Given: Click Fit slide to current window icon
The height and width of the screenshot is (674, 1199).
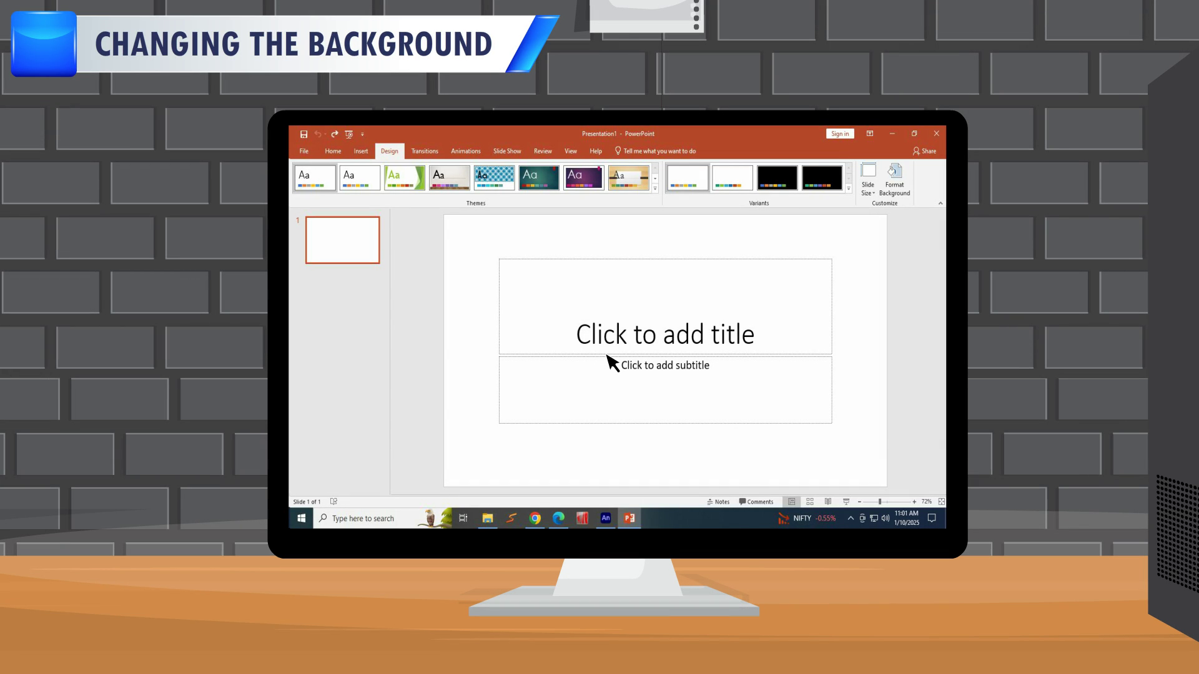Looking at the screenshot, I should pos(941,502).
